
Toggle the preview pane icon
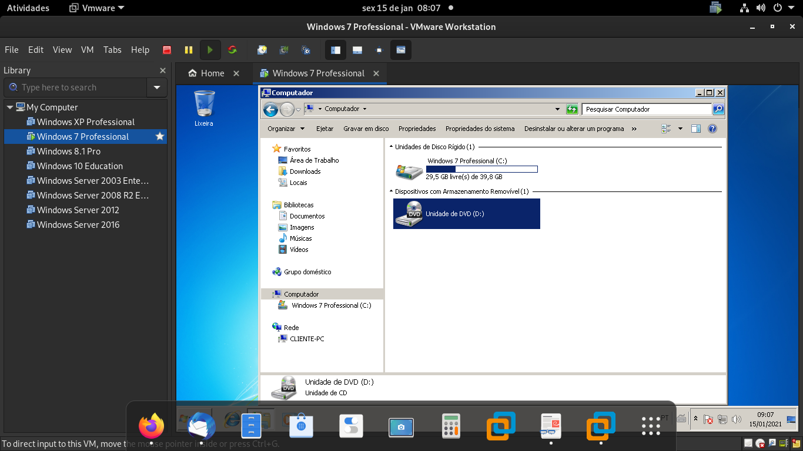tap(696, 129)
